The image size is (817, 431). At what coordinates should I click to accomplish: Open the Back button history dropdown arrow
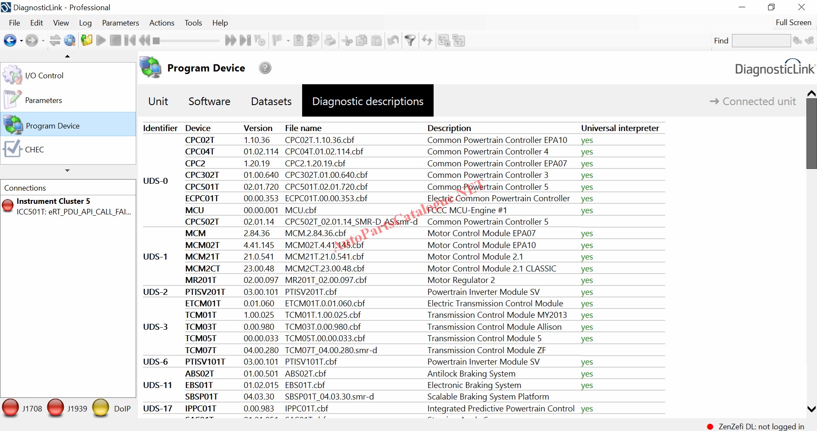(x=21, y=41)
